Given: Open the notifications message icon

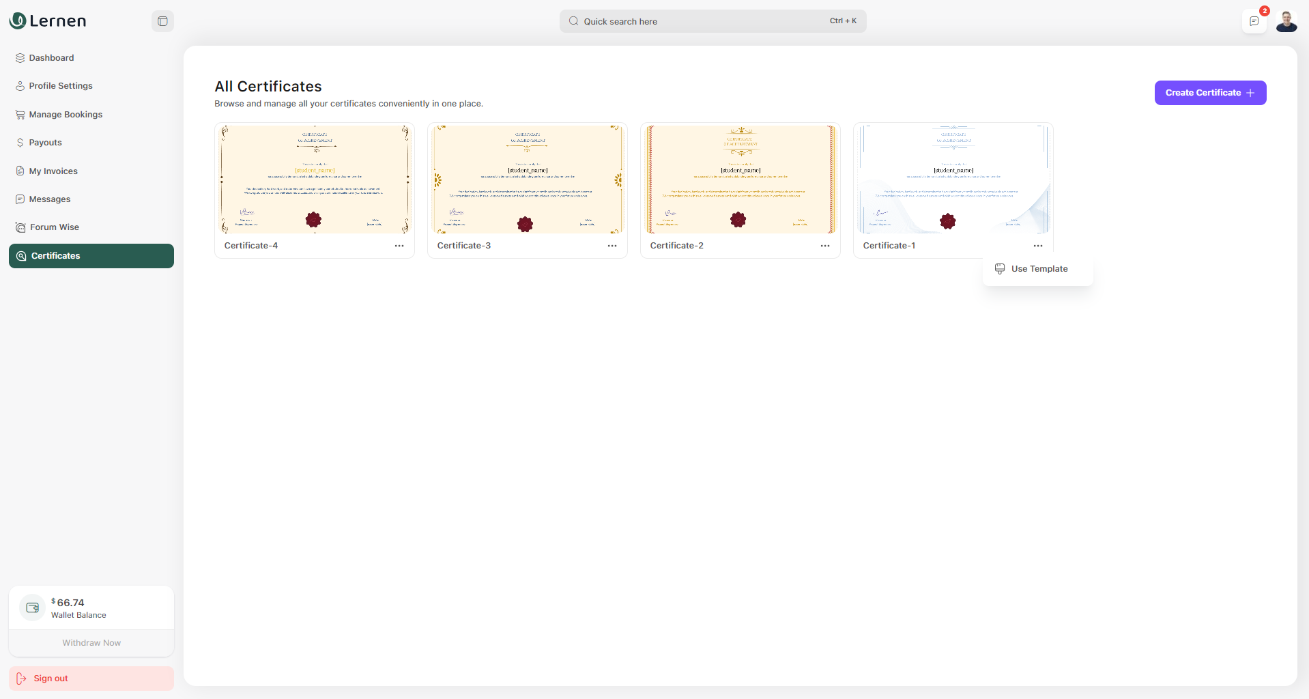Looking at the screenshot, I should 1254,21.
